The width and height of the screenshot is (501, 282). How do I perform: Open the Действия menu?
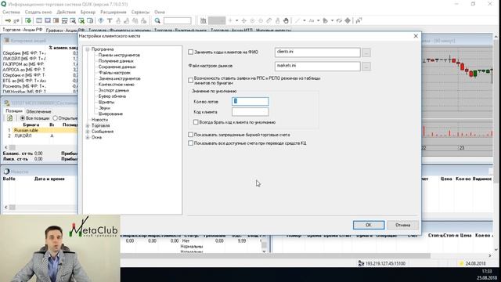[x=66, y=13]
